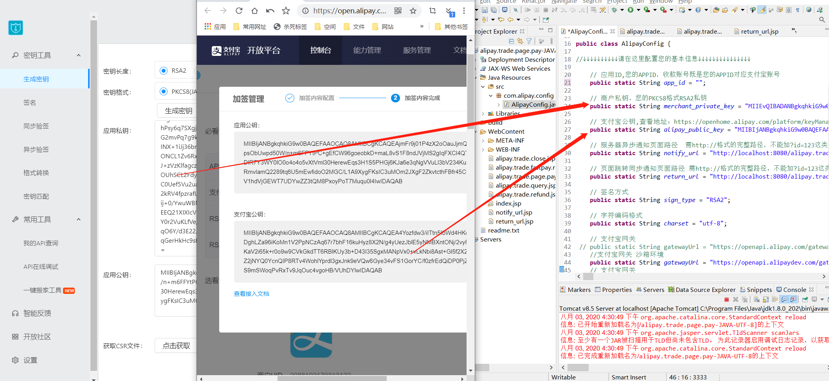Click the browser address bar URL
Image resolution: width=829 pixels, height=381 pixels.
[x=350, y=11]
